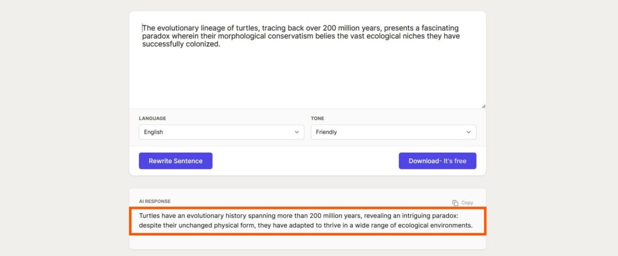618x256 pixels.
Task: Click the chevron arrow on the Language dropdown
Action: click(297, 132)
